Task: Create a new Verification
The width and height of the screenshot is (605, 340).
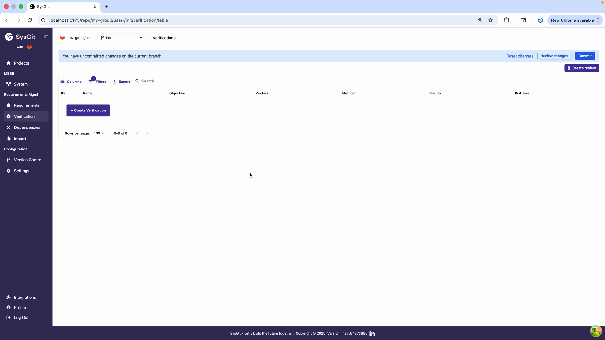Action: click(x=88, y=110)
